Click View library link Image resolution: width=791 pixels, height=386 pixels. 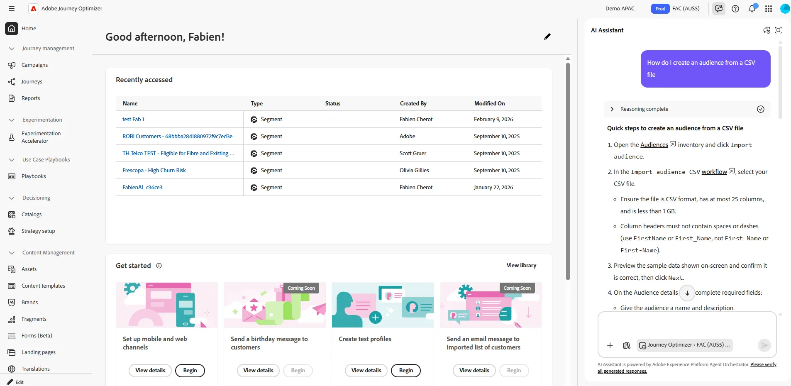pyautogui.click(x=521, y=265)
